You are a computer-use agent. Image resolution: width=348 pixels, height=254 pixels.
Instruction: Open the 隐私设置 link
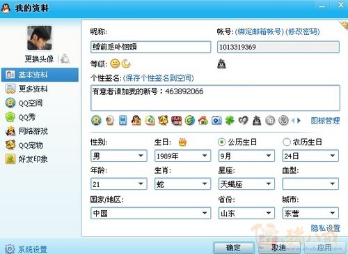pos(326,228)
